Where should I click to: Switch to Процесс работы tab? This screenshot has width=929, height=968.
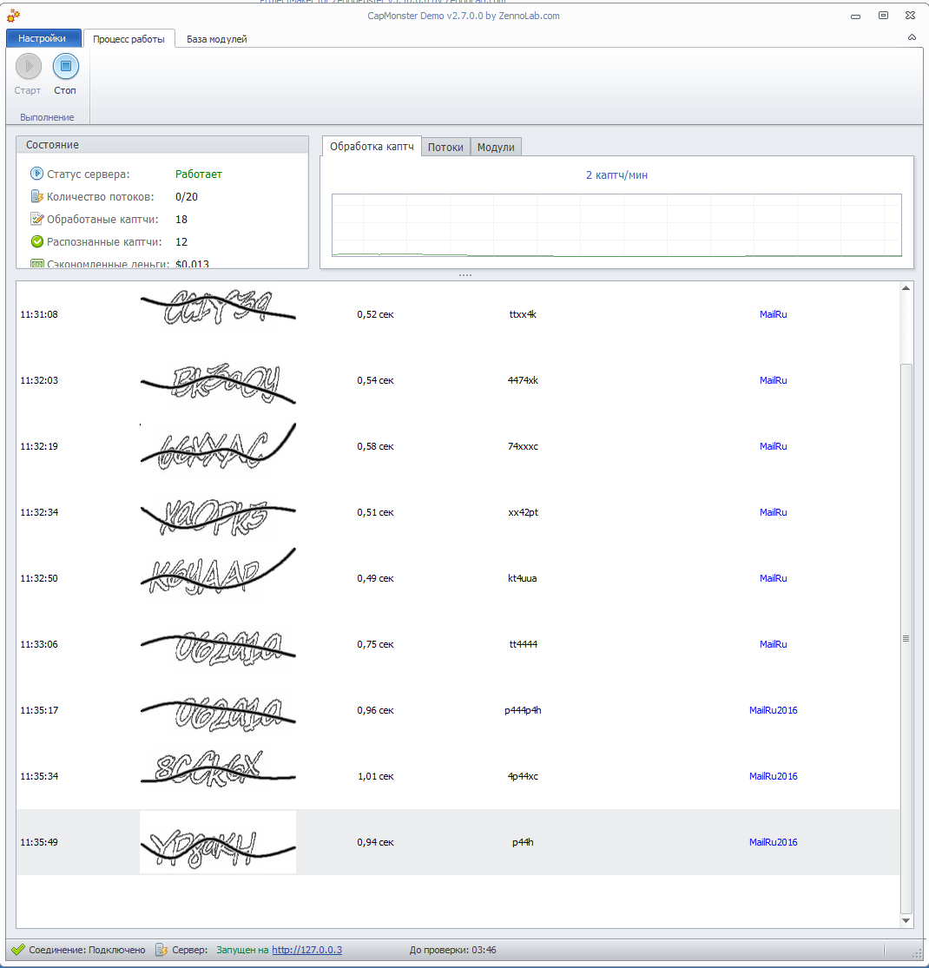(x=128, y=39)
